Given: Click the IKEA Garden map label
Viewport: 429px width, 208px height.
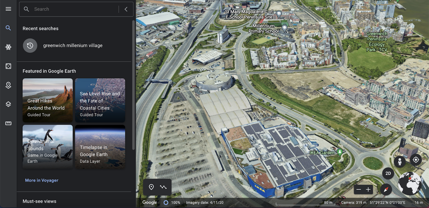Looking at the screenshot, I should click(322, 153).
